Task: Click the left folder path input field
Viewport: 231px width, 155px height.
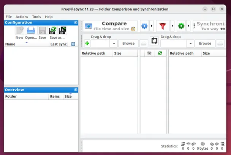Action: 100,44
